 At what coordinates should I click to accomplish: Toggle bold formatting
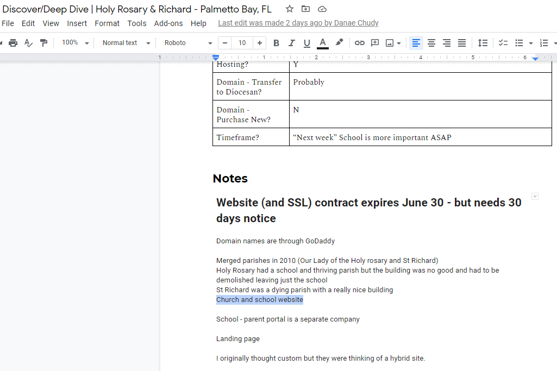pos(276,43)
